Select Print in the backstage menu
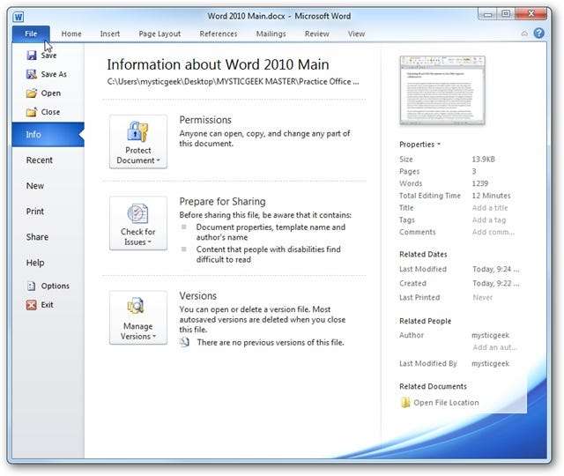The image size is (564, 476). (35, 212)
